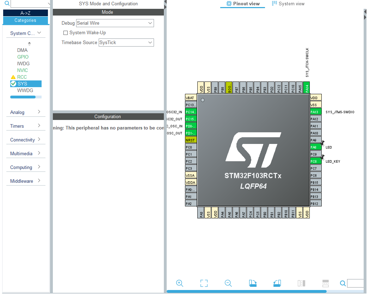Image resolution: width=370 pixels, height=296 pixels.
Task: Rotate the chip clockwise icon
Action: click(x=253, y=283)
